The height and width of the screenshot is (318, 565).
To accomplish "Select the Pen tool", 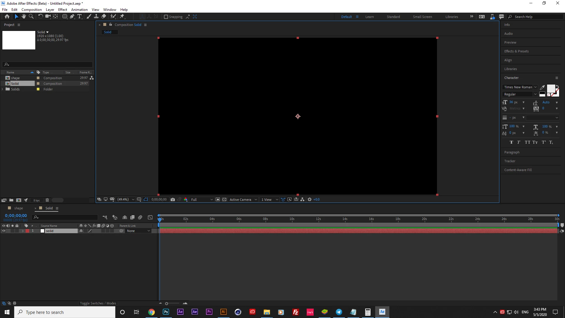I will coord(72,16).
